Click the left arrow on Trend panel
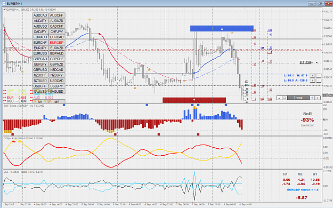This screenshot has width=333, height=208. click(312, 98)
